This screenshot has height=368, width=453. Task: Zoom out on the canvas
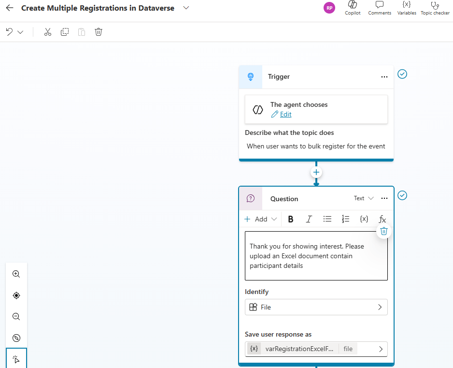pos(16,317)
